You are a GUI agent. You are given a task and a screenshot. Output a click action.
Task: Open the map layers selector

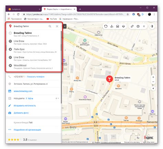[123, 26]
